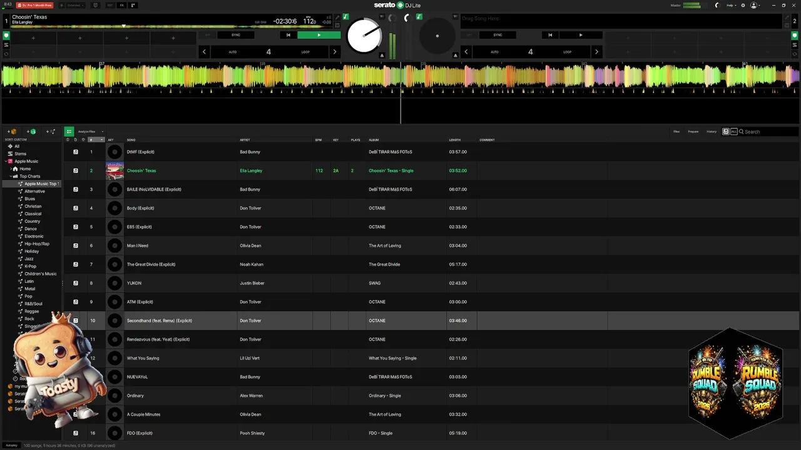Toggle the REC panel
Image resolution: width=801 pixels, height=450 pixels.
(x=110, y=5)
